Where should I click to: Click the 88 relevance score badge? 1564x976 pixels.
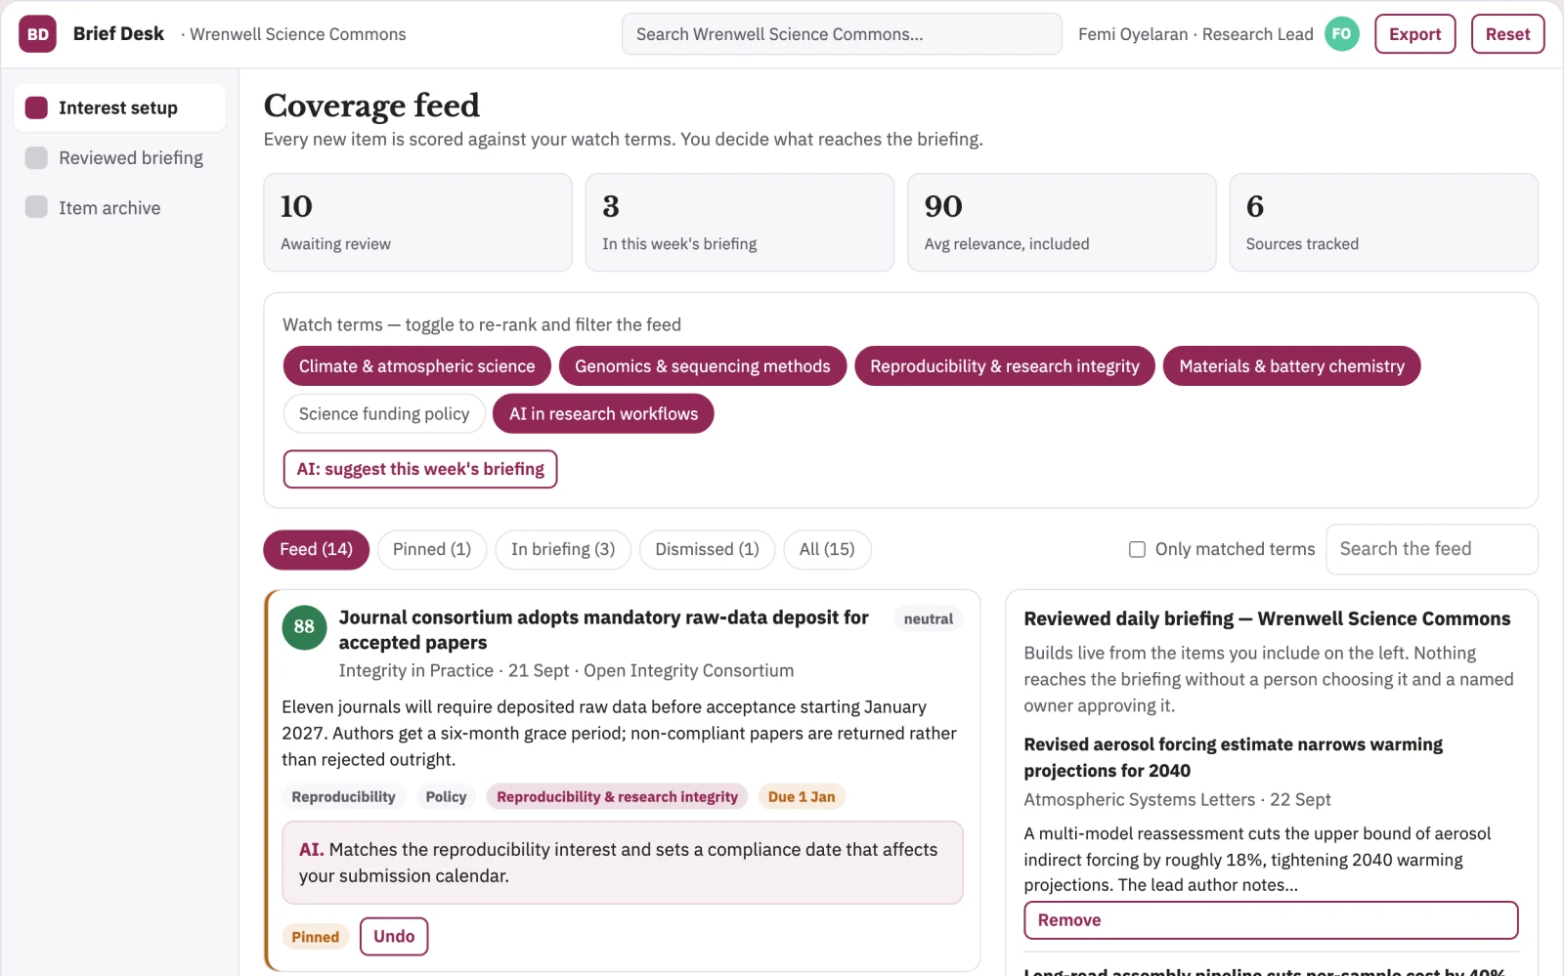(304, 627)
